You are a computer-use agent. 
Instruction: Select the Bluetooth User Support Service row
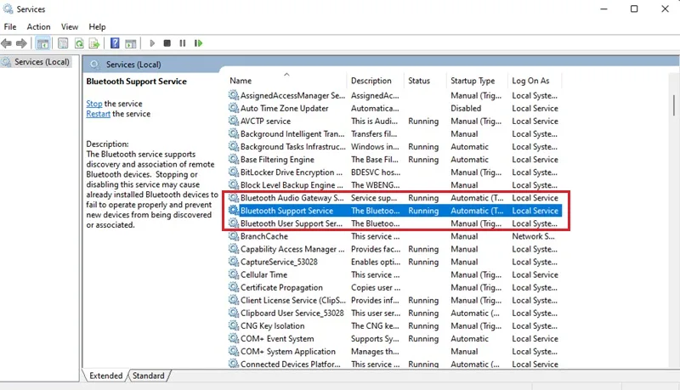coord(394,223)
